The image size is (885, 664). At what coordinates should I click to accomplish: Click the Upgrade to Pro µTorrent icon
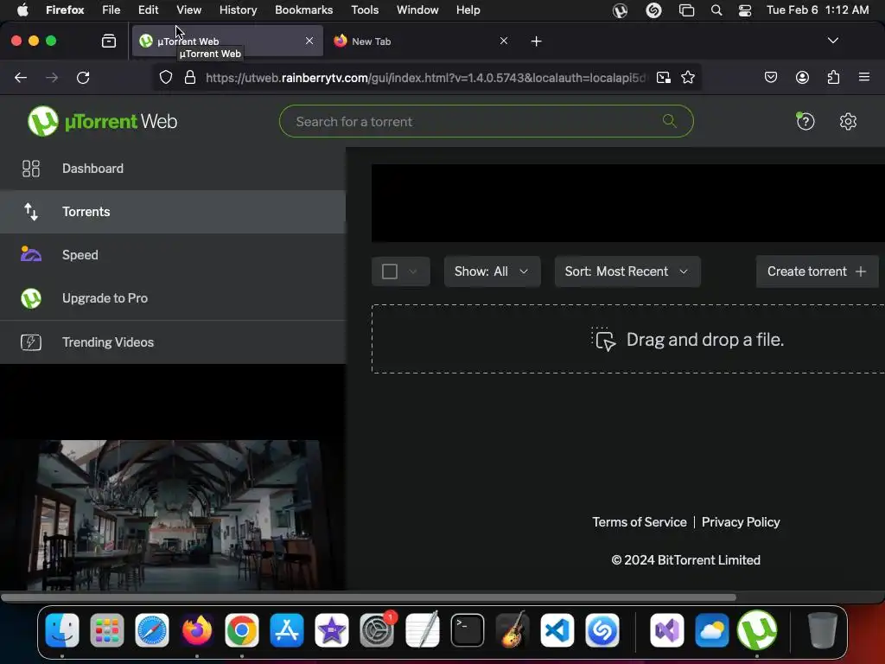(31, 298)
